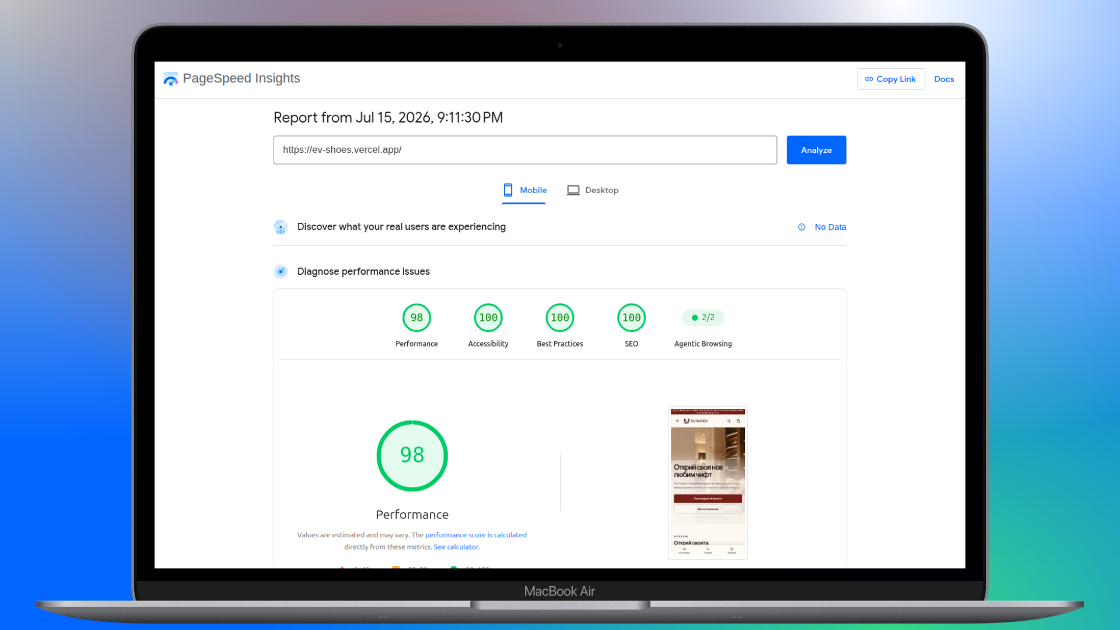Click the real users experience section icon
The height and width of the screenshot is (630, 1120).
pos(281,227)
